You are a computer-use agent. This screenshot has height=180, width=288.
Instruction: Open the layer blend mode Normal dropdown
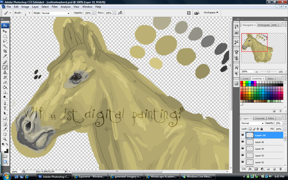tap(252, 123)
